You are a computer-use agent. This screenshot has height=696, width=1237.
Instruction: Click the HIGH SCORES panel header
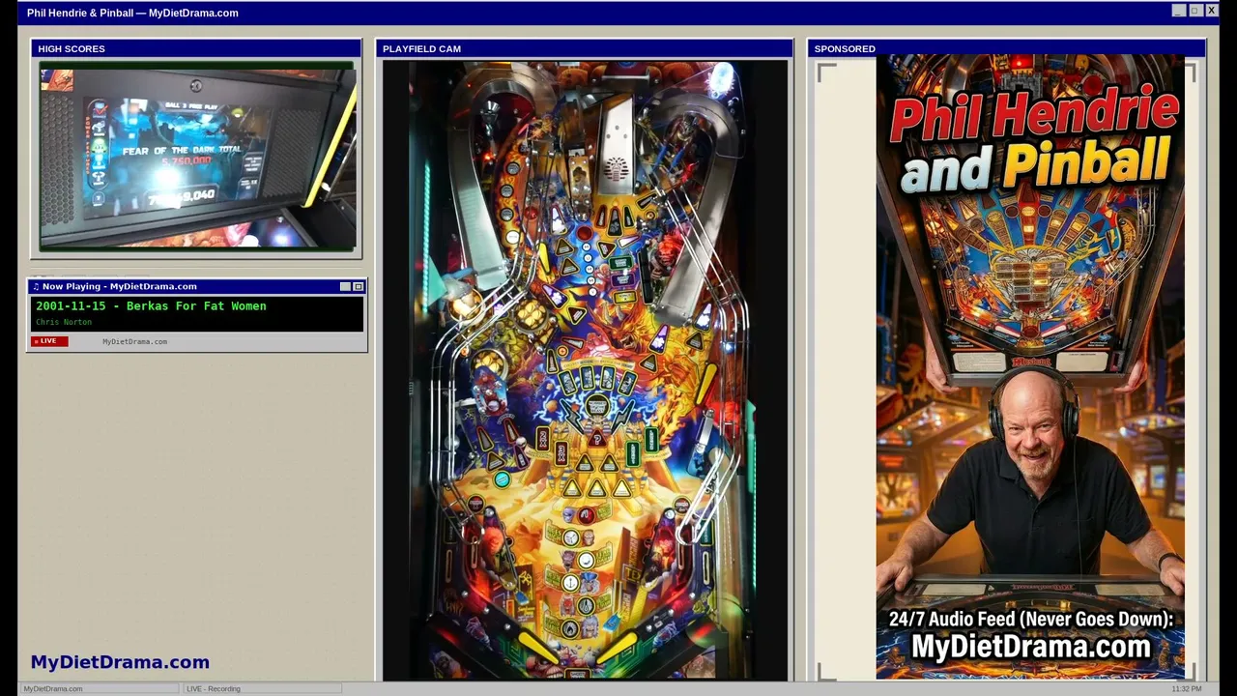[196, 48]
